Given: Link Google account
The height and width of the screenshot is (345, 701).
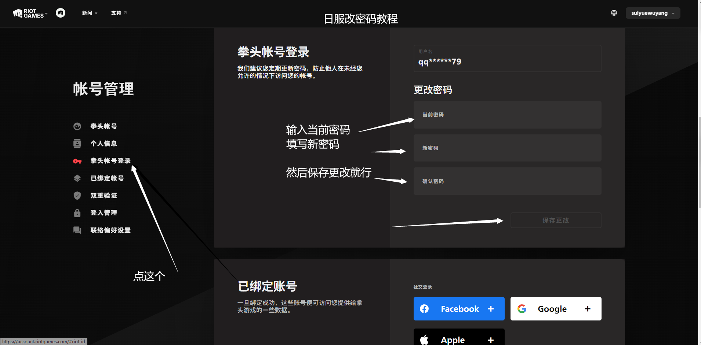Looking at the screenshot, I should [556, 309].
